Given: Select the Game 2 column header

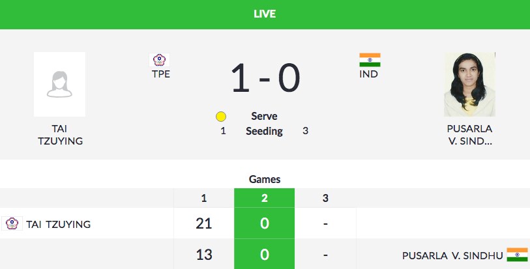Looking at the screenshot, I should click(264, 198).
